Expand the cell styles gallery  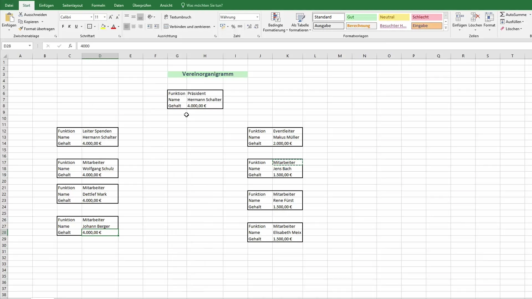coord(446,28)
